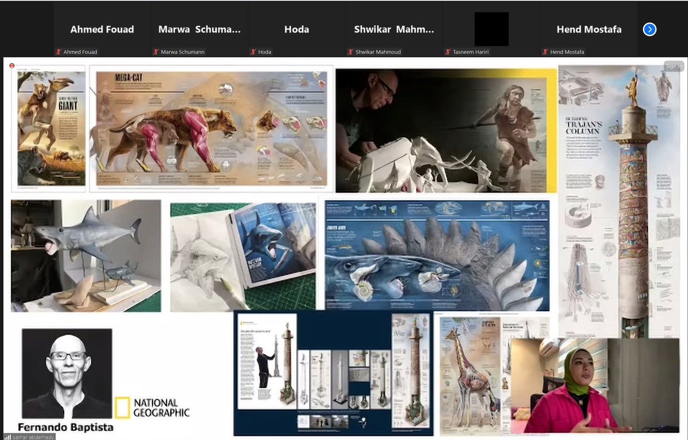
Task: Select Shwikar Mahmoud participant tile
Action: (x=394, y=29)
